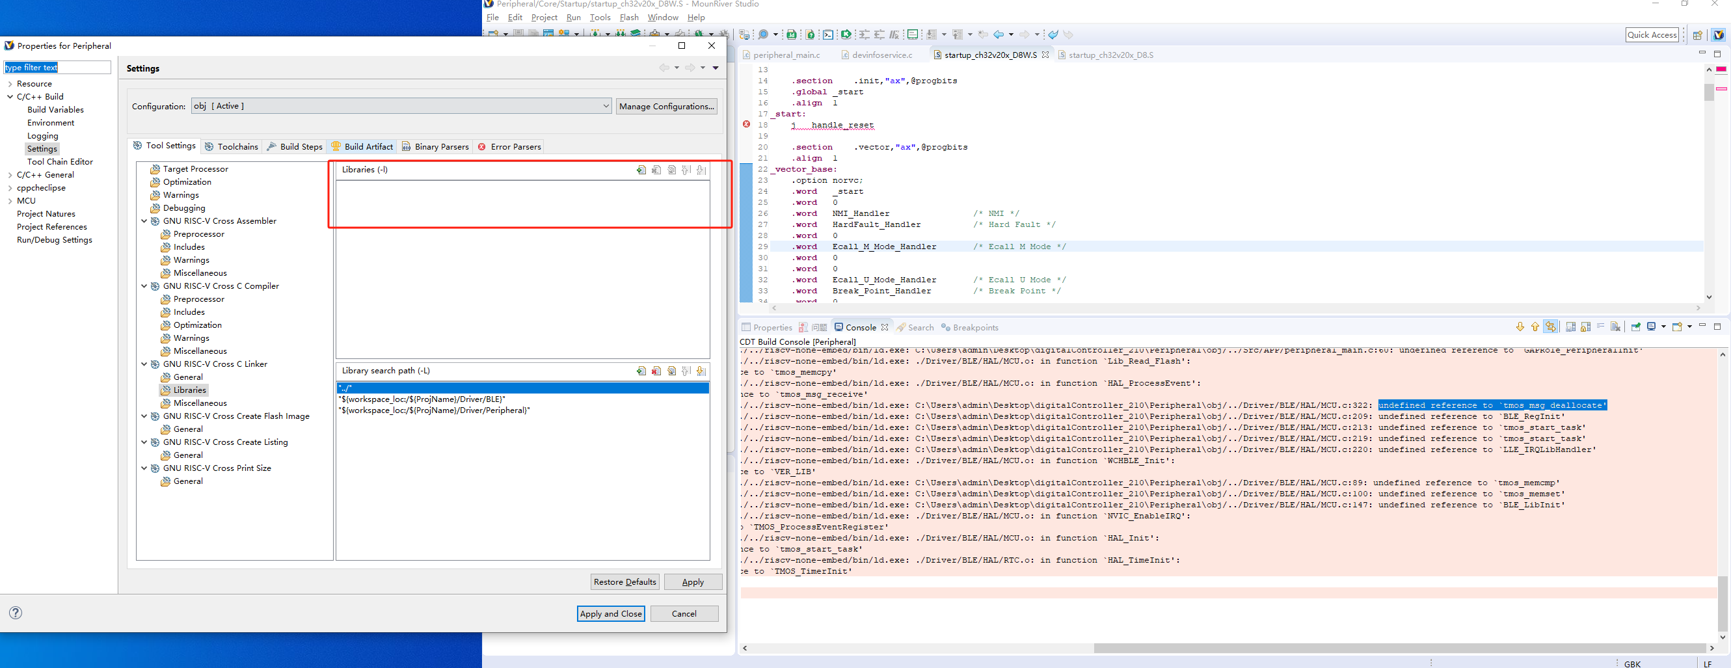The height and width of the screenshot is (668, 1731).
Task: Open the Build Artifact tab
Action: click(362, 146)
